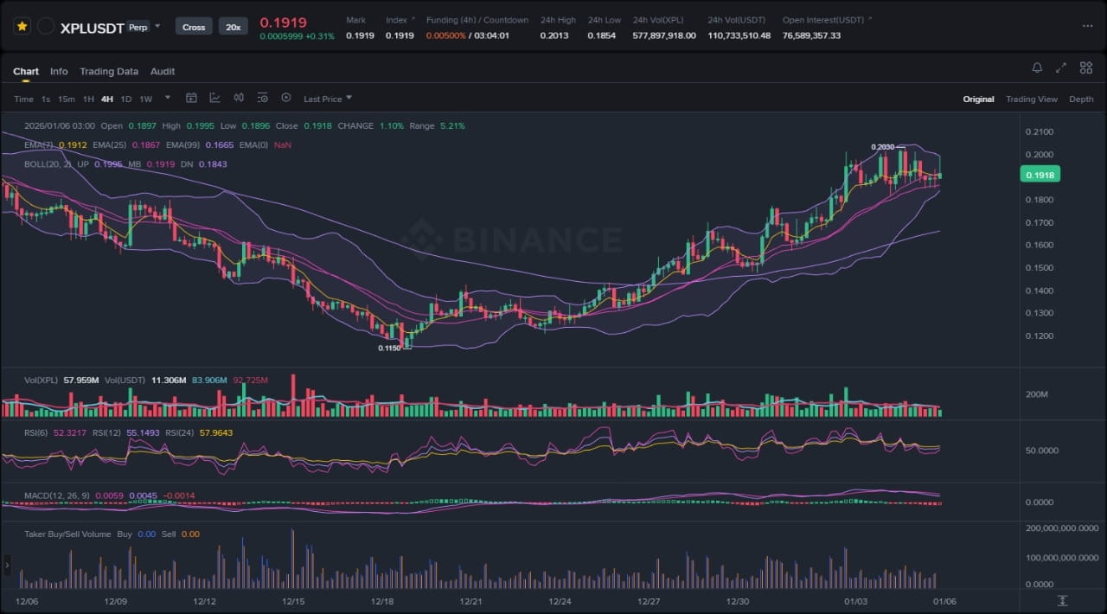This screenshot has width=1107, height=614.
Task: Click the 0.2000 level on price axis
Action: click(x=1039, y=155)
